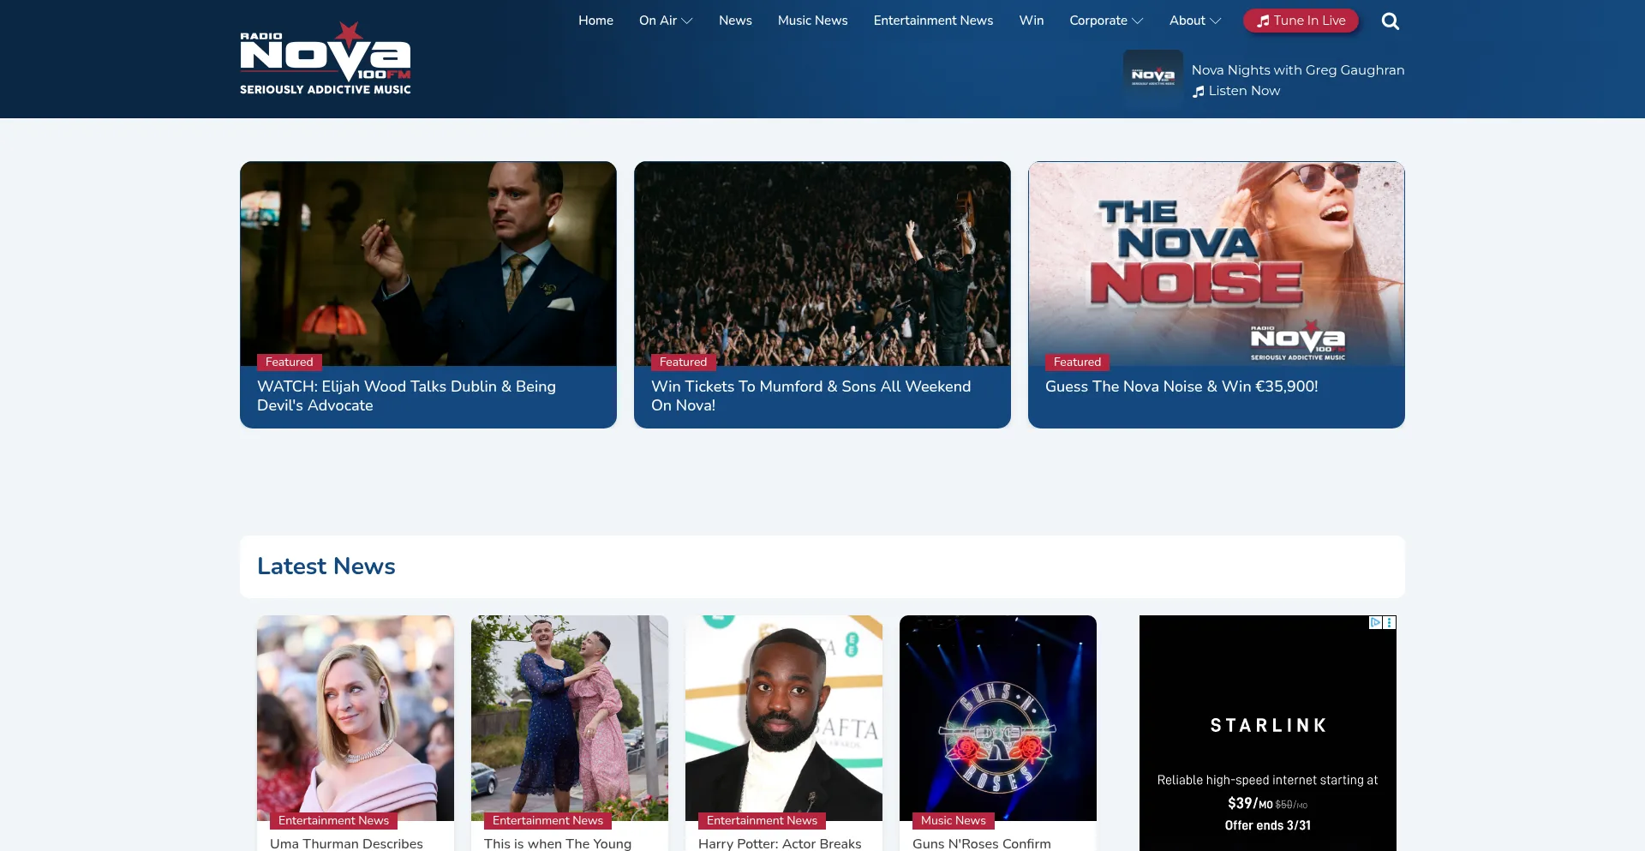The width and height of the screenshot is (1645, 851).
Task: Open Harry Potter: Actor Breaks headline
Action: pos(780,843)
